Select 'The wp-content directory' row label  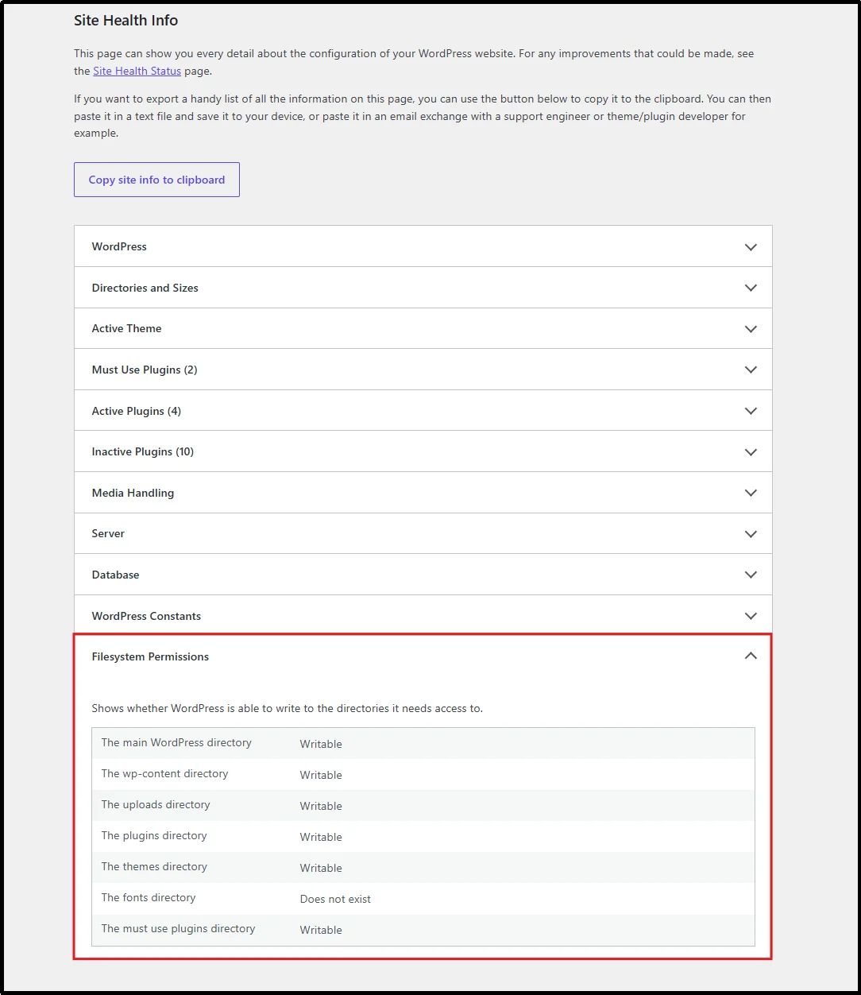pos(164,773)
